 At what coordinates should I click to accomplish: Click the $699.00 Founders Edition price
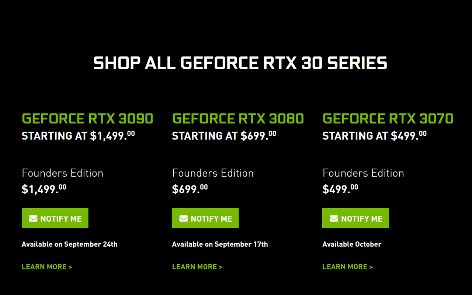(x=190, y=188)
